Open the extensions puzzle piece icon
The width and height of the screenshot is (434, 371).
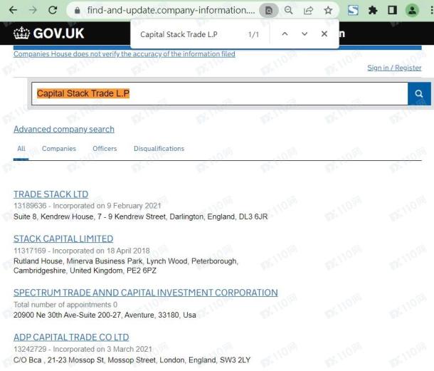(373, 11)
